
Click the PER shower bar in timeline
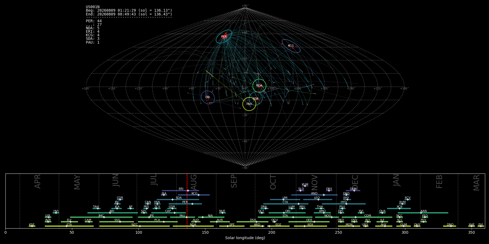coord(185,204)
